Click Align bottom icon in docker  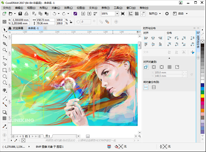pos(160,44)
